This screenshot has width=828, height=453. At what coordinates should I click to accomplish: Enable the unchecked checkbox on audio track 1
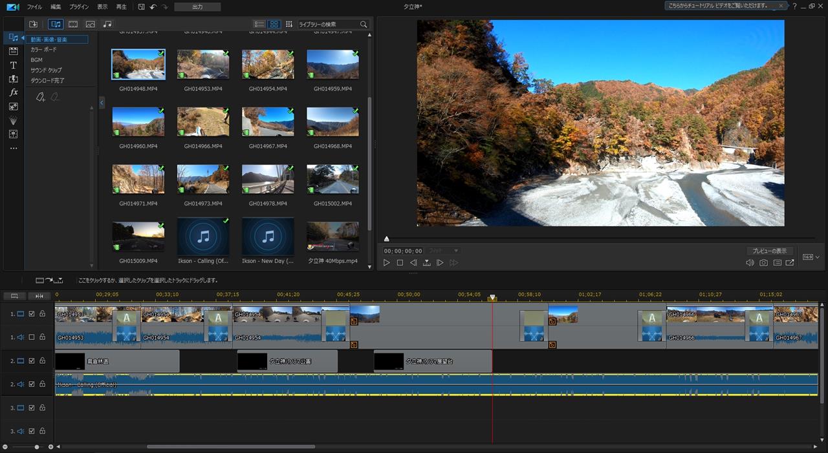pos(32,337)
